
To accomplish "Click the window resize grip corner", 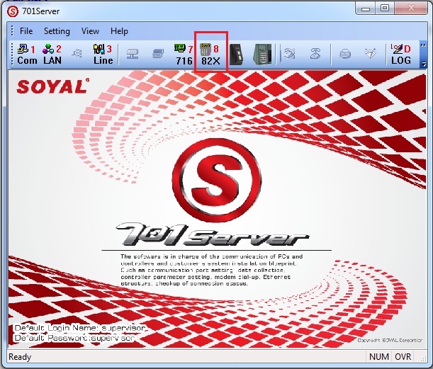I will 423,358.
